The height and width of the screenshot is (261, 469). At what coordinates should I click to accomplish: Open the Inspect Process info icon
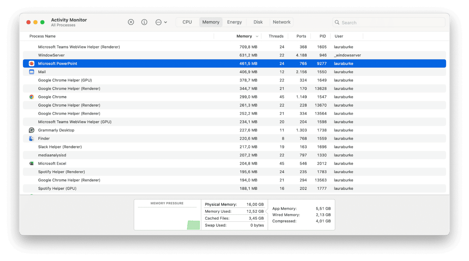144,22
